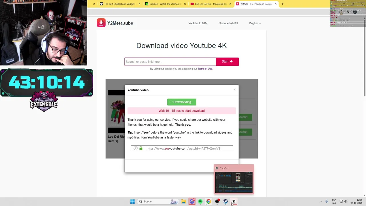Open Google Chrome from the taskbar
Viewport: 366px width, 206px height.
209,201
